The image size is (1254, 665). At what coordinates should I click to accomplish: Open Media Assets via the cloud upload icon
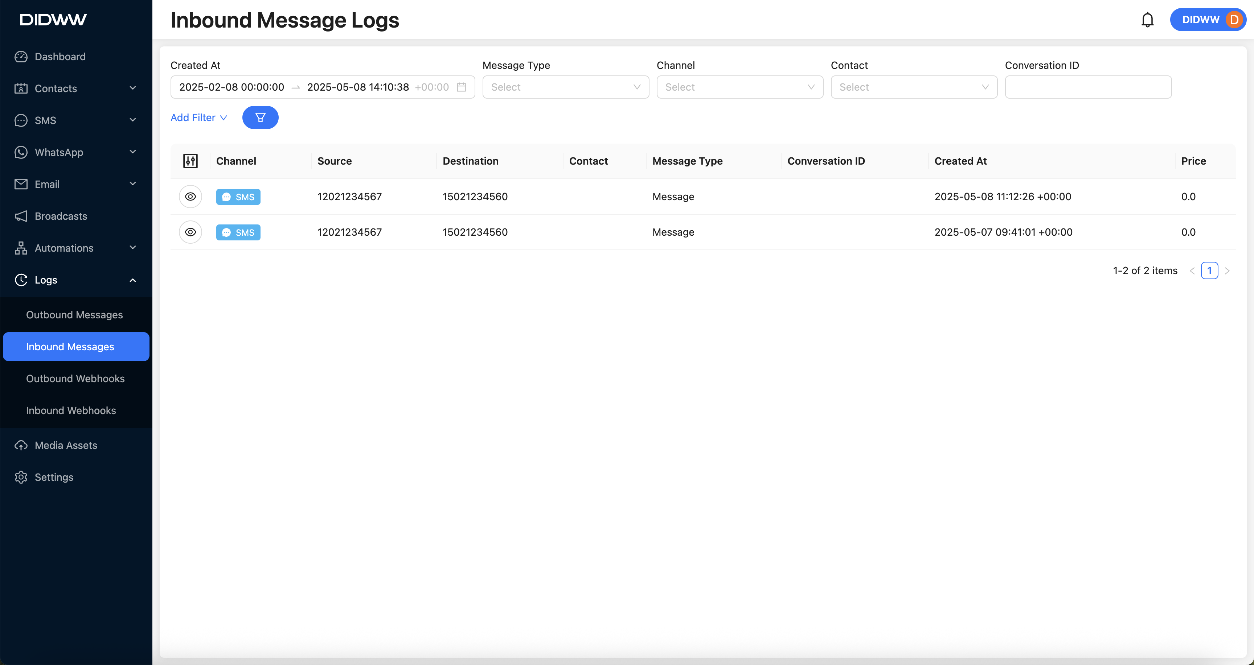(x=21, y=445)
